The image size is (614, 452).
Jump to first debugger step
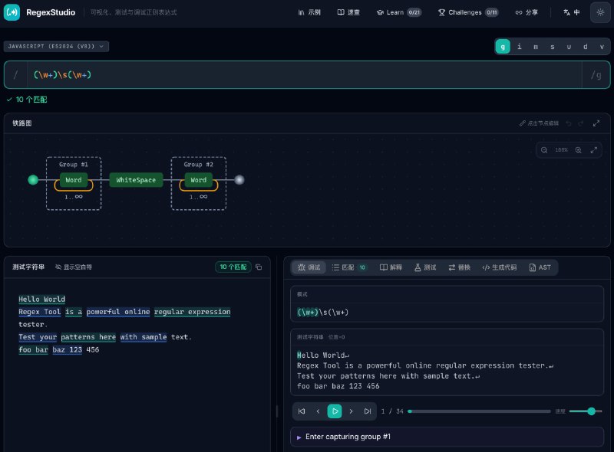[x=302, y=411]
